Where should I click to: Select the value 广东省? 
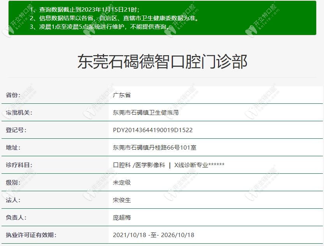click(122, 95)
